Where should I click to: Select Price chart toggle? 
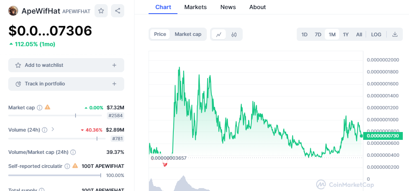[x=160, y=34]
